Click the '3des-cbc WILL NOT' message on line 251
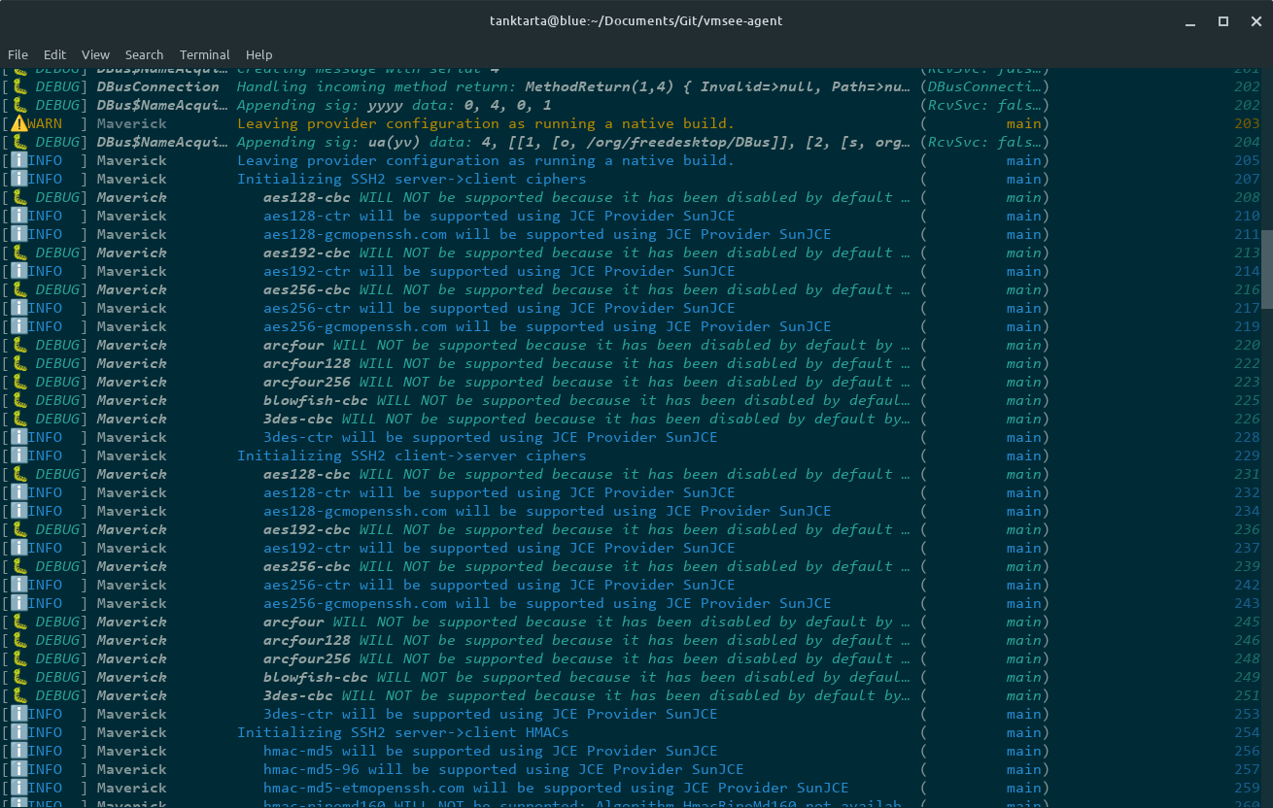This screenshot has width=1273, height=808. 587,695
